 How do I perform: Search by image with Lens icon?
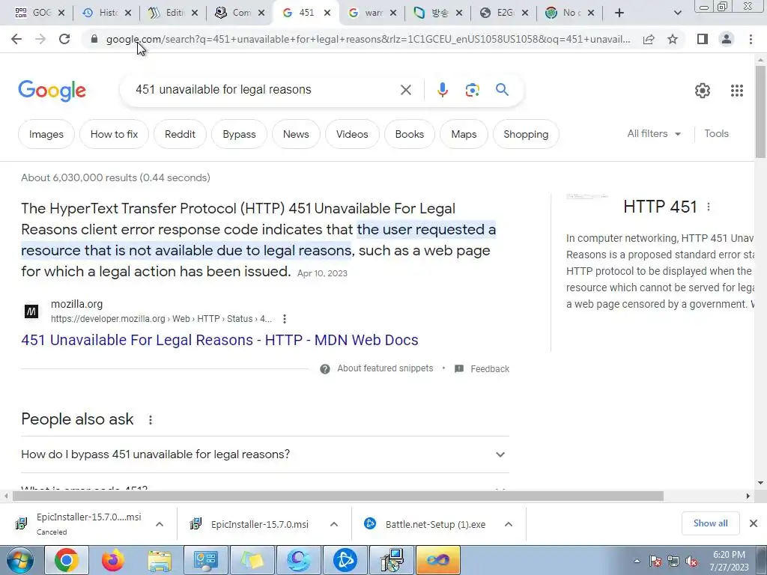472,90
